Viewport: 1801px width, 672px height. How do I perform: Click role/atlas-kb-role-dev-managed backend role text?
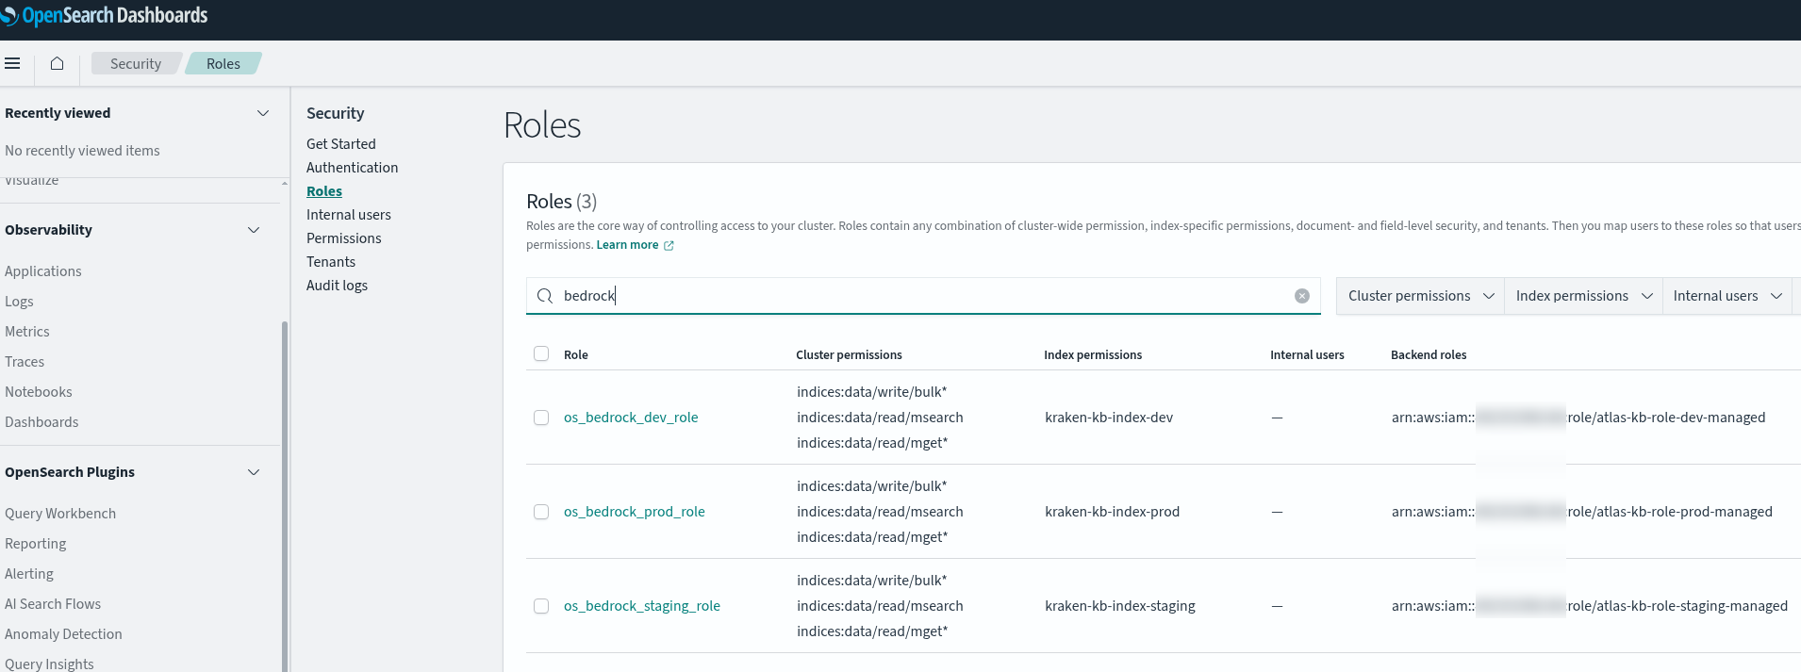tap(1667, 418)
